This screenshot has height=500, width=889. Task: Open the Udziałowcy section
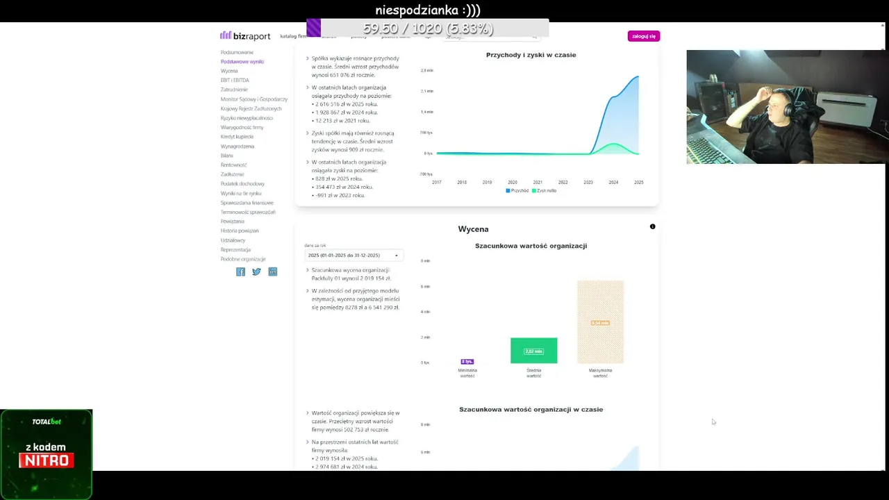233,240
